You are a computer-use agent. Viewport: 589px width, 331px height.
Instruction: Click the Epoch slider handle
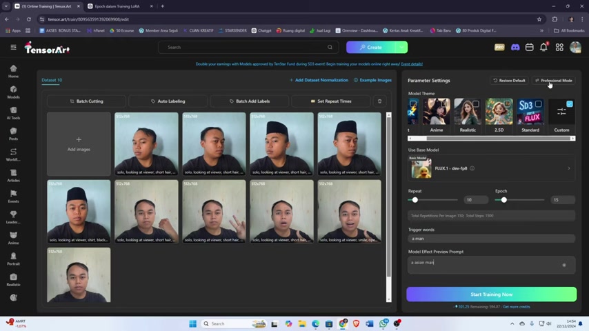[503, 200]
